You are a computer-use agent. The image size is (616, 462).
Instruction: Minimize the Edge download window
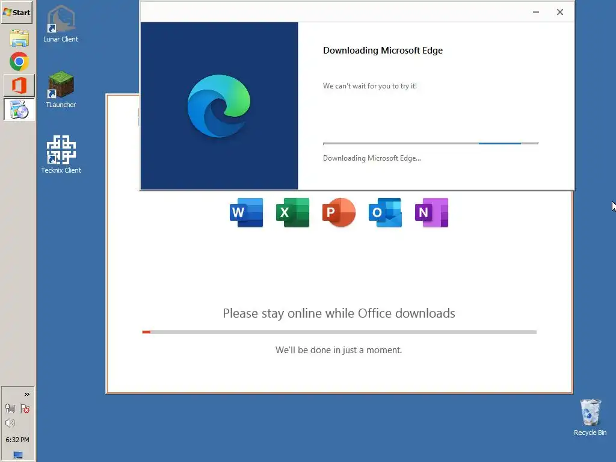[536, 12]
